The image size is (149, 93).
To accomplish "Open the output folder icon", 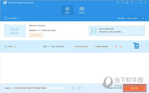I will [x=73, y=88].
